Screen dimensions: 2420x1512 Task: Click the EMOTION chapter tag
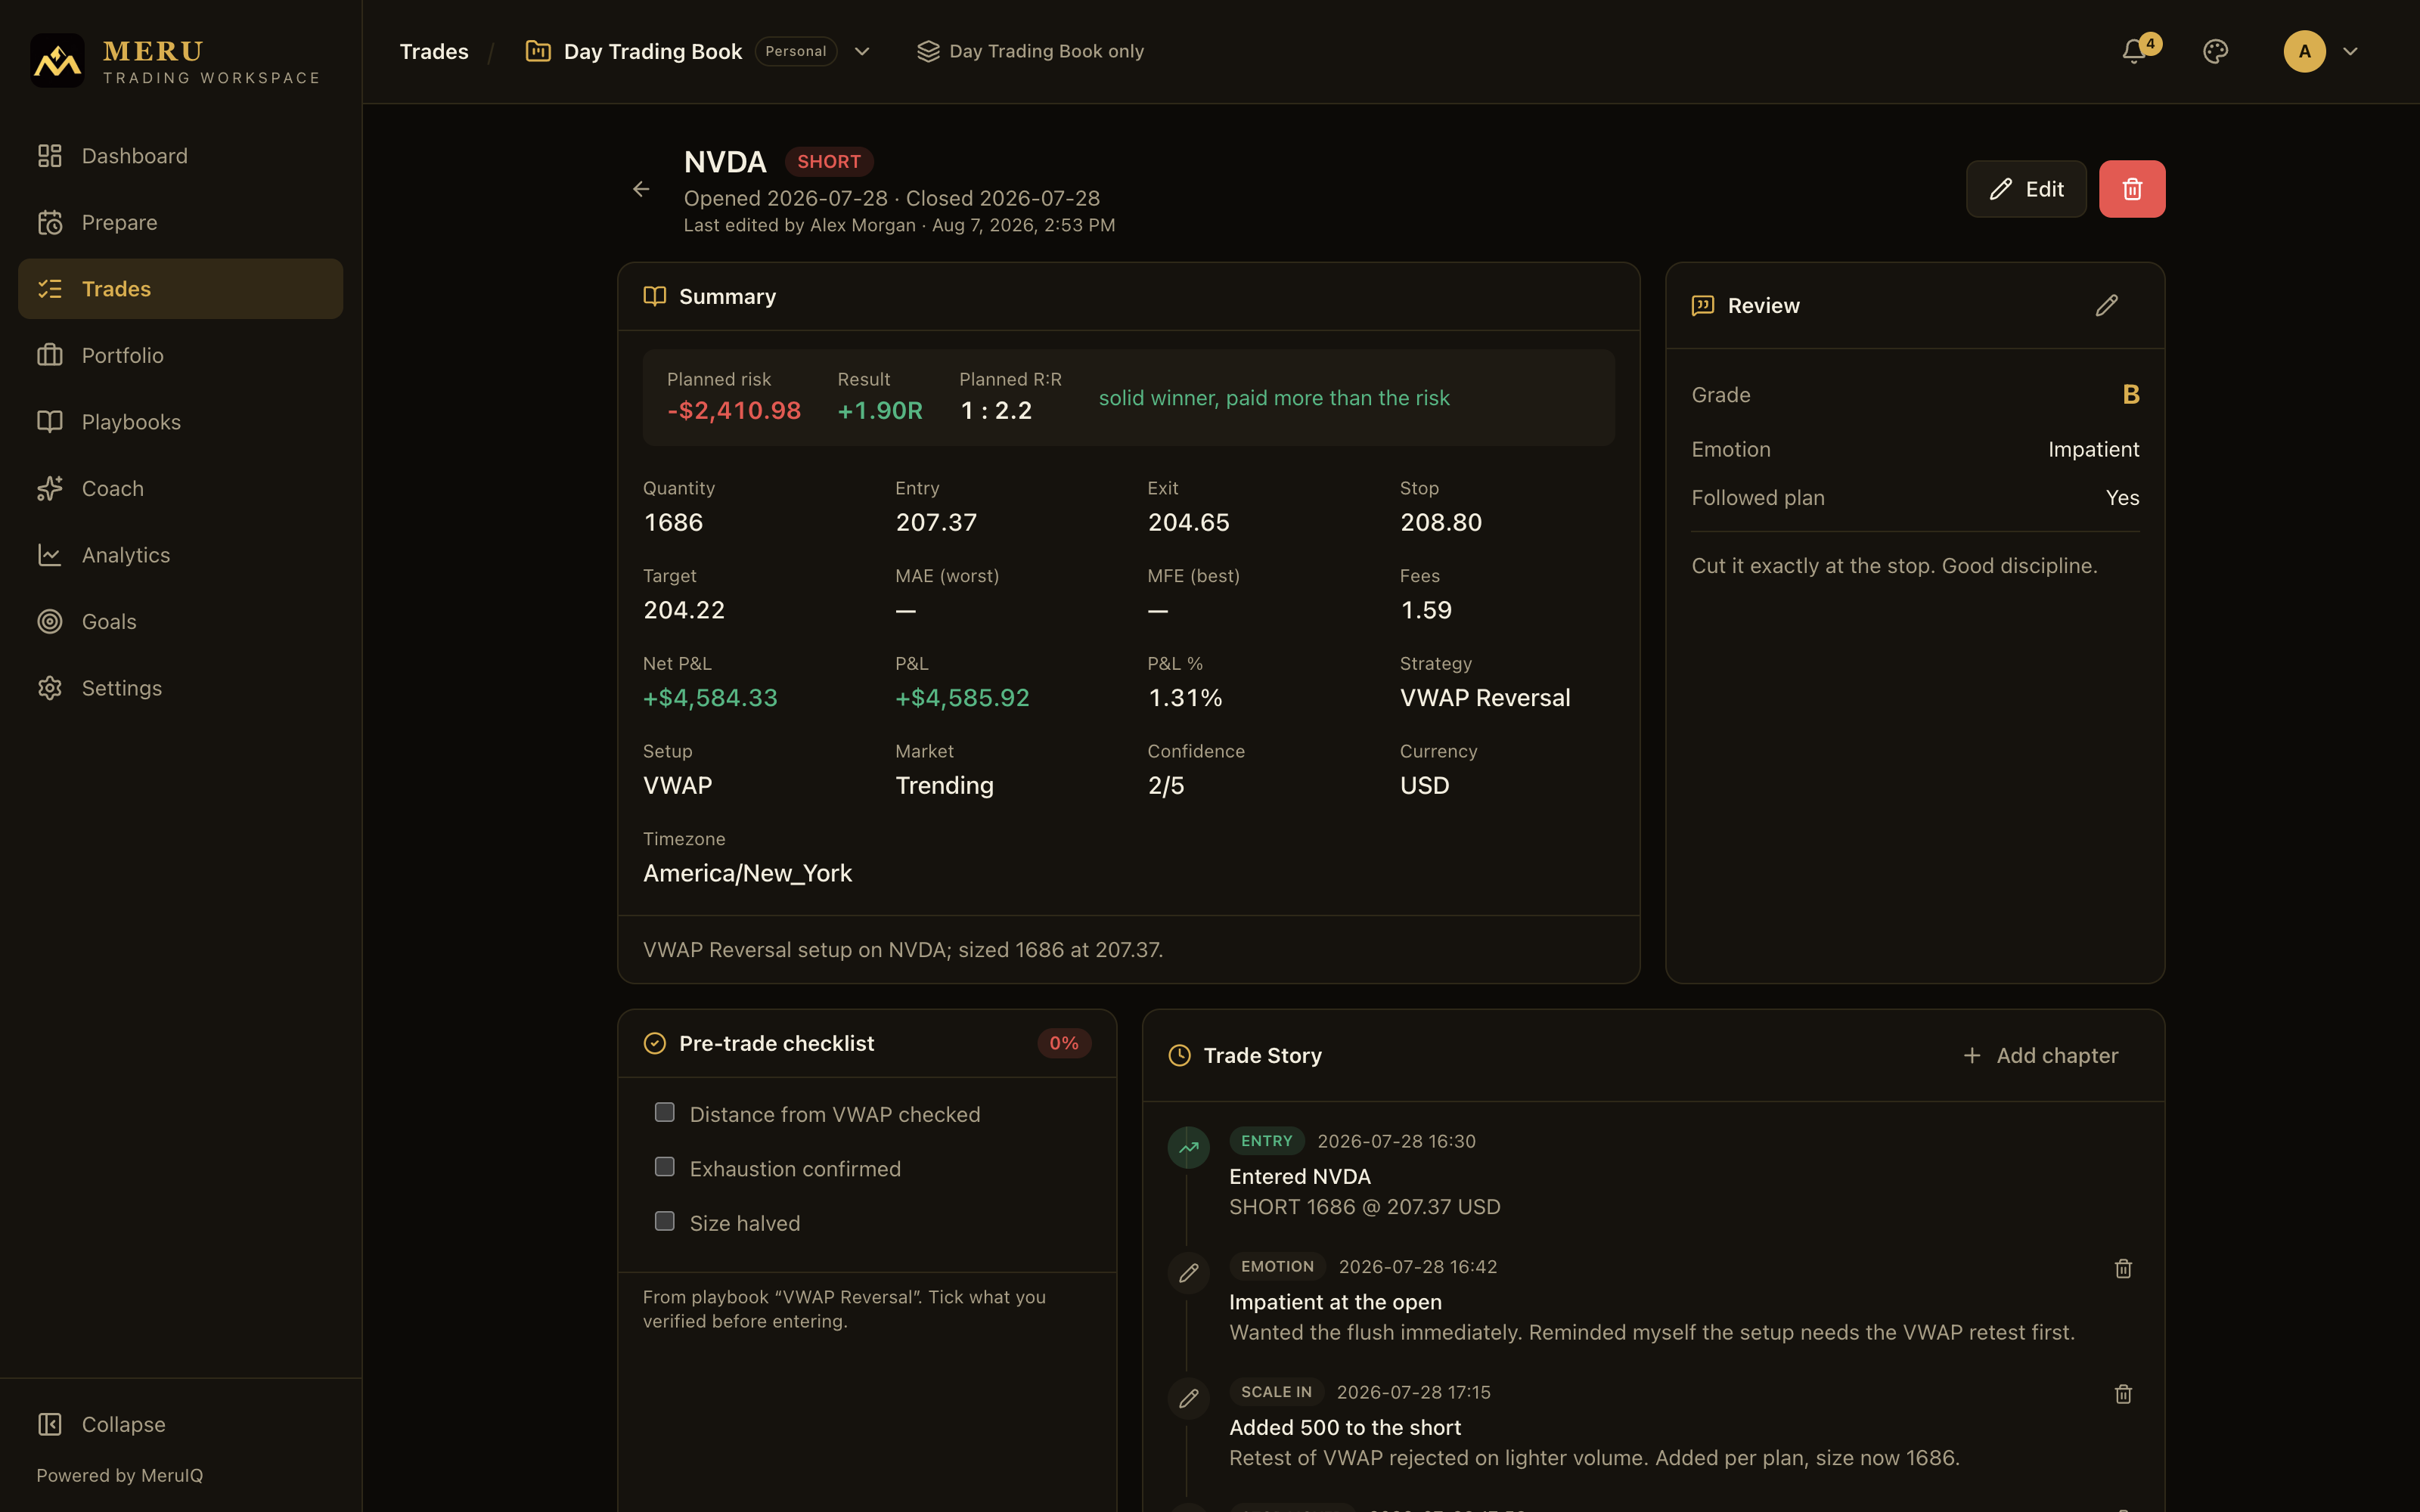point(1278,1266)
